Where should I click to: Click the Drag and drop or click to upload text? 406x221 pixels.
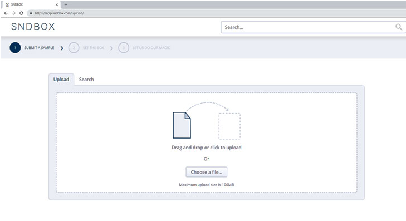coord(207,148)
